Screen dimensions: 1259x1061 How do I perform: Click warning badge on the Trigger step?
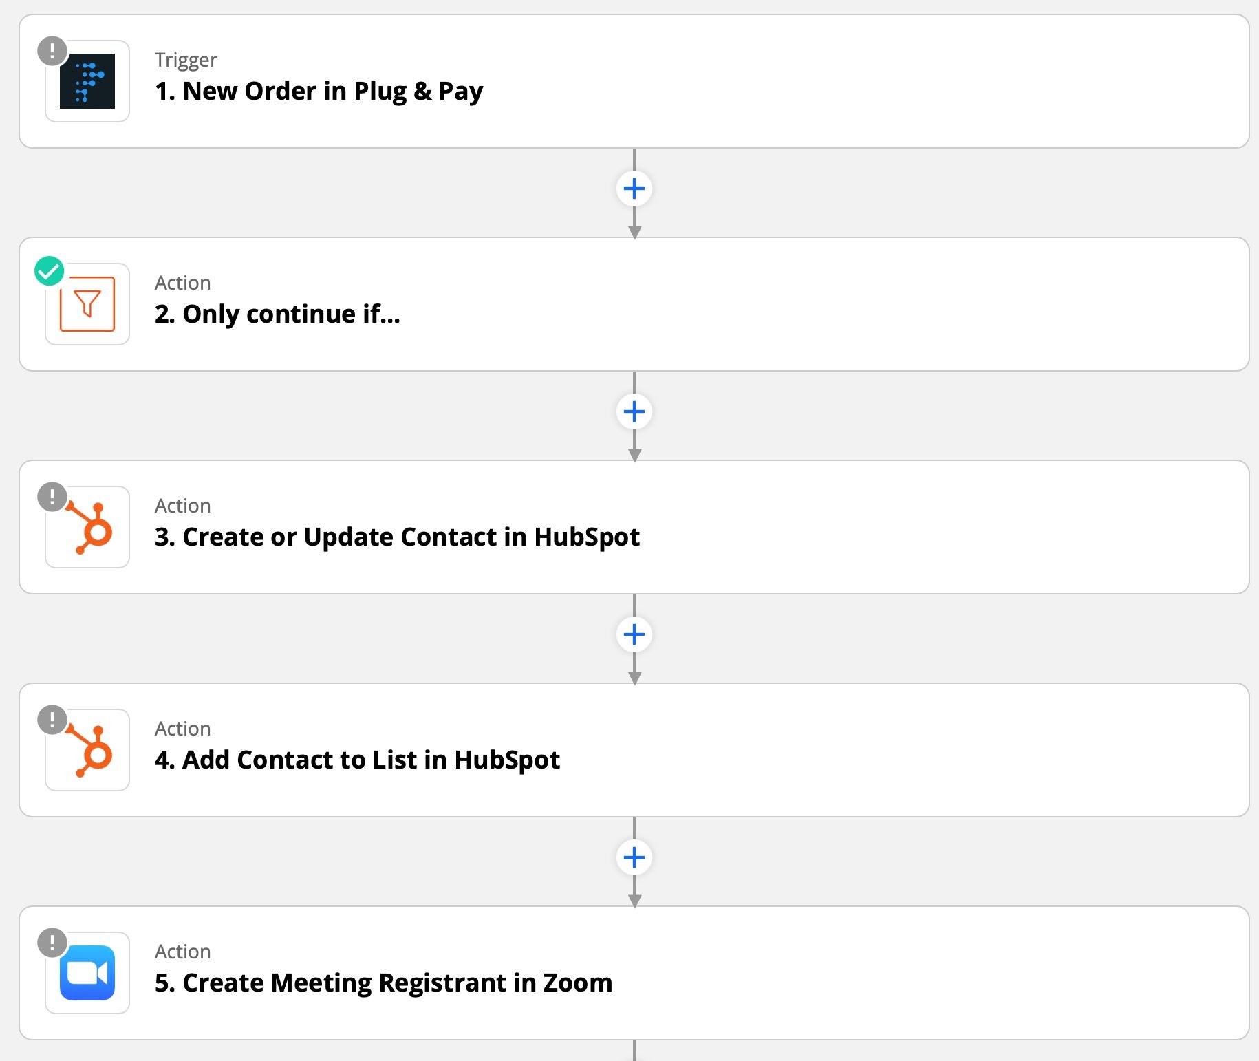(x=52, y=51)
